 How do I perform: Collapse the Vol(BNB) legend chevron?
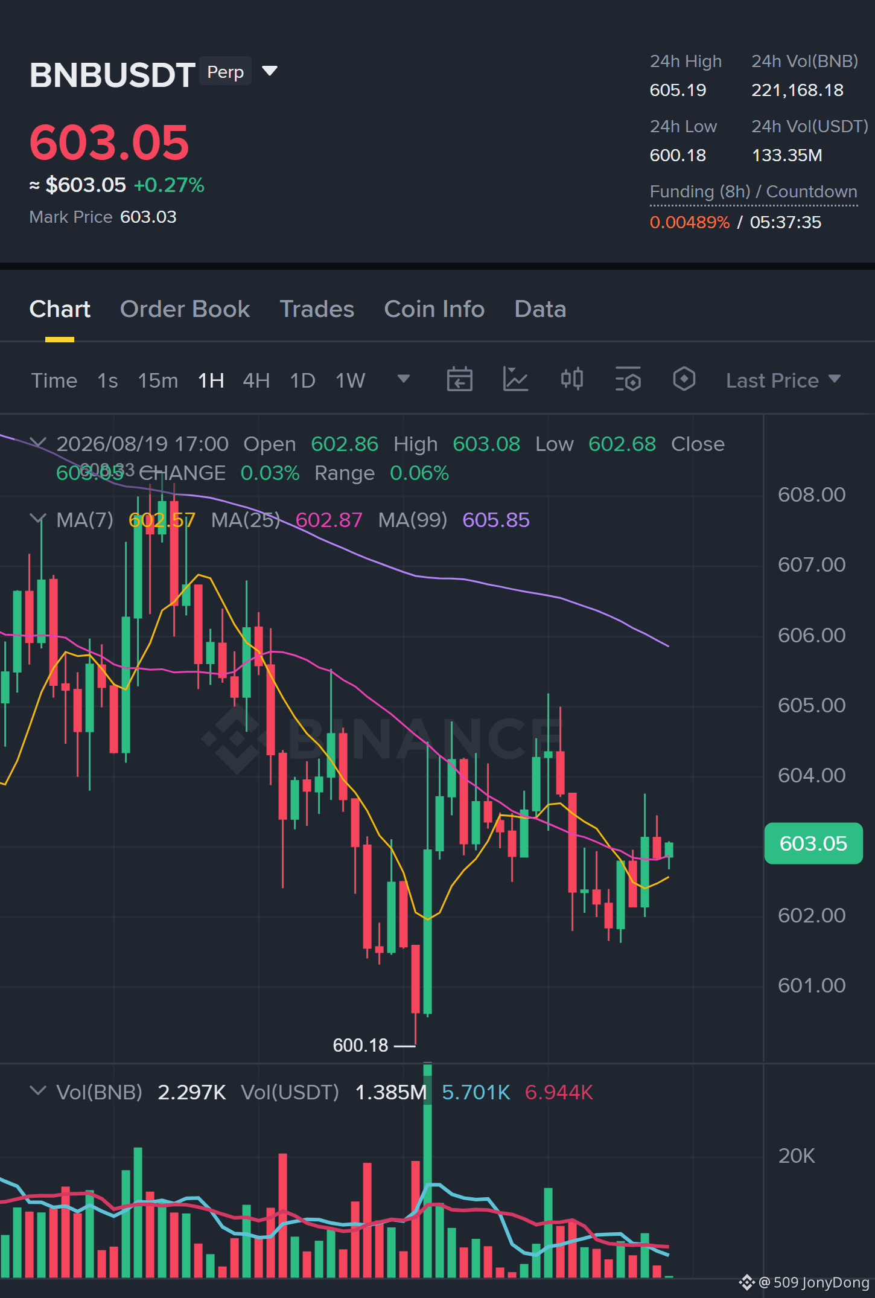38,1090
